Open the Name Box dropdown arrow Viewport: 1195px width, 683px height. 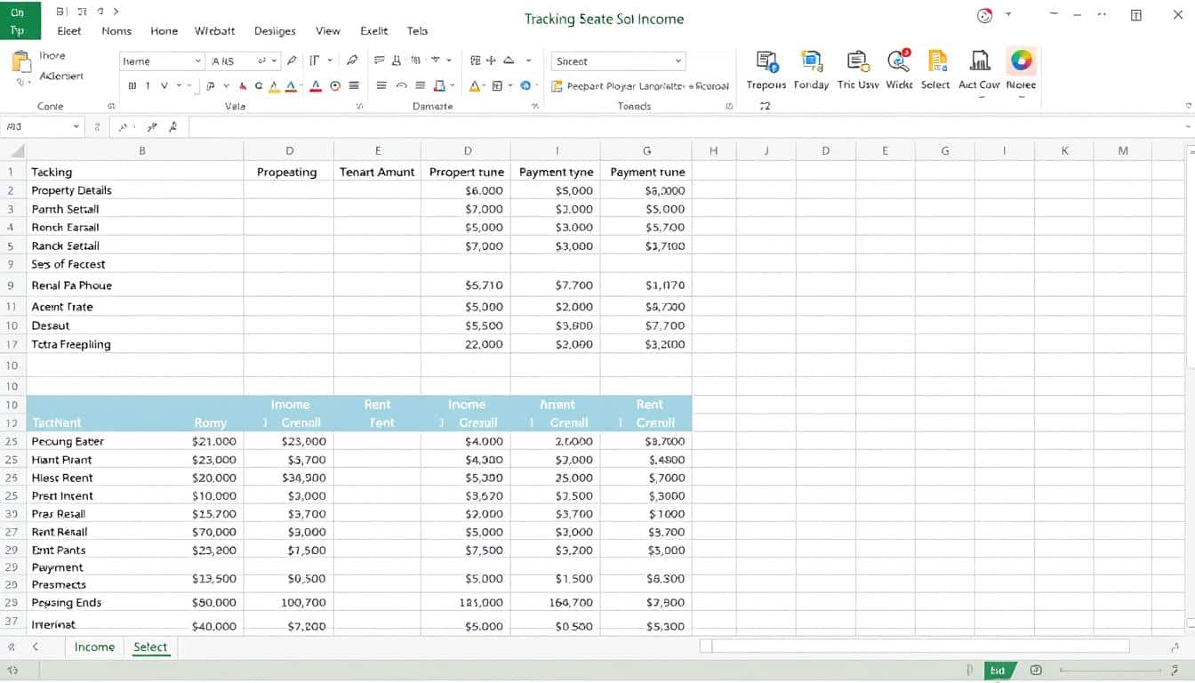click(x=76, y=127)
